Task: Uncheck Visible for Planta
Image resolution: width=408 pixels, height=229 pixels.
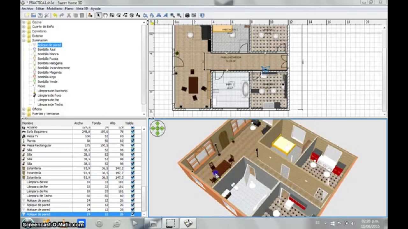Action: point(133,141)
